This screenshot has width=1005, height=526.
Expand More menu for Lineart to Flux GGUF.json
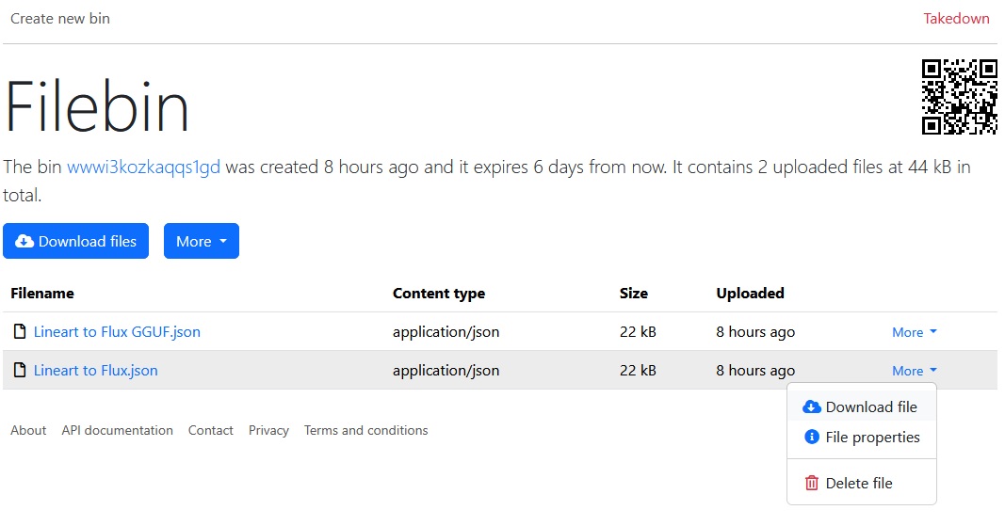pos(914,332)
